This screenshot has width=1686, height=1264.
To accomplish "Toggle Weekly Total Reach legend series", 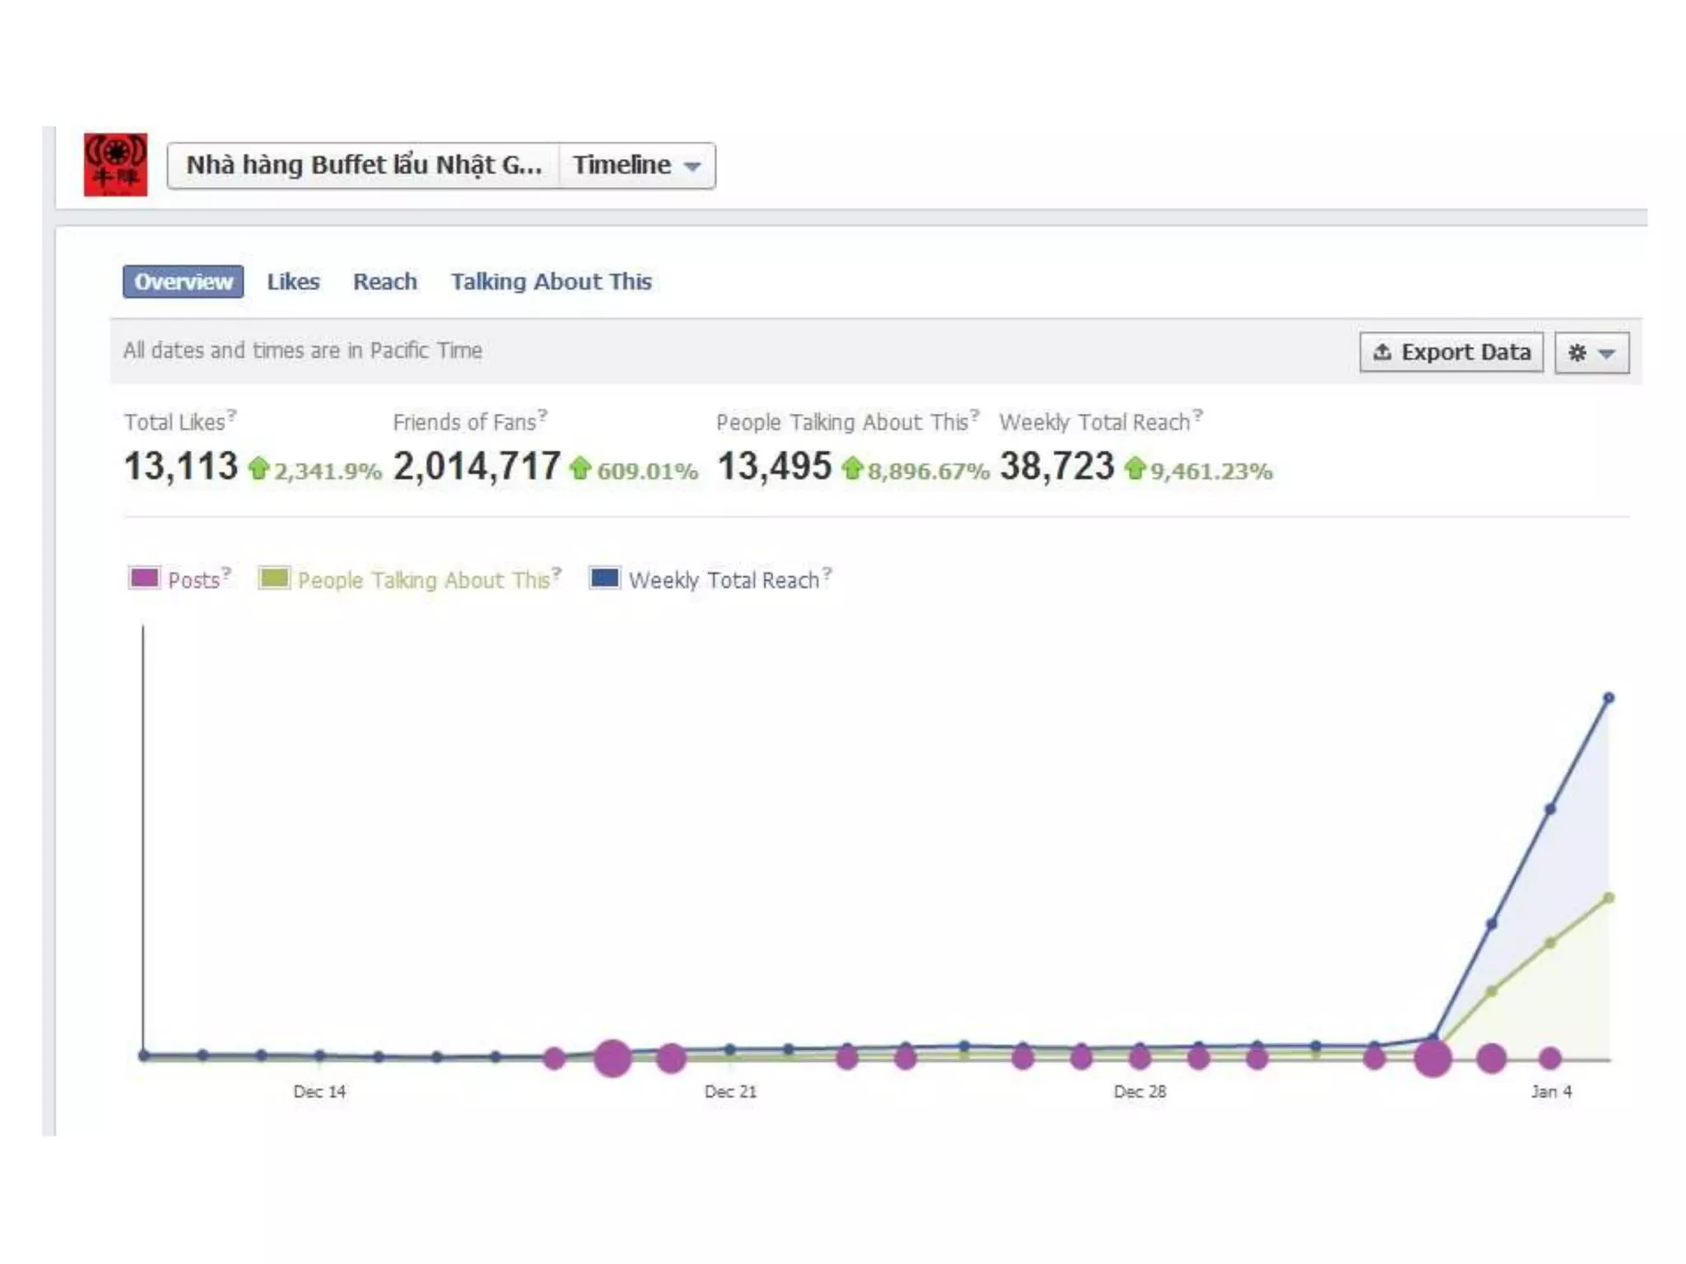I will [724, 580].
